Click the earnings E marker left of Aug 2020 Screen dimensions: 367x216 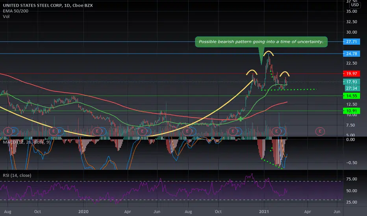coord(187,131)
